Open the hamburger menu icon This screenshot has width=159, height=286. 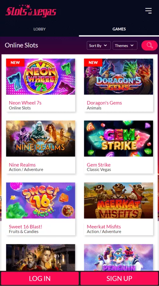pos(149,10)
